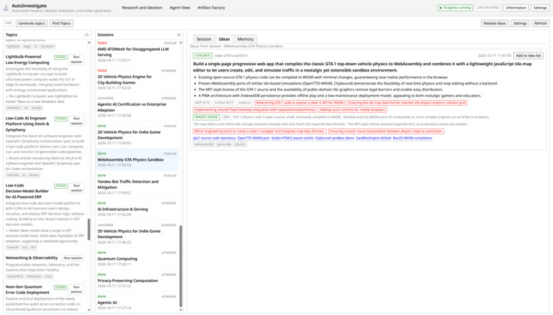Open the Privacy-Preserving Computation session
Screen dimensions: 553x315
tap(137, 281)
